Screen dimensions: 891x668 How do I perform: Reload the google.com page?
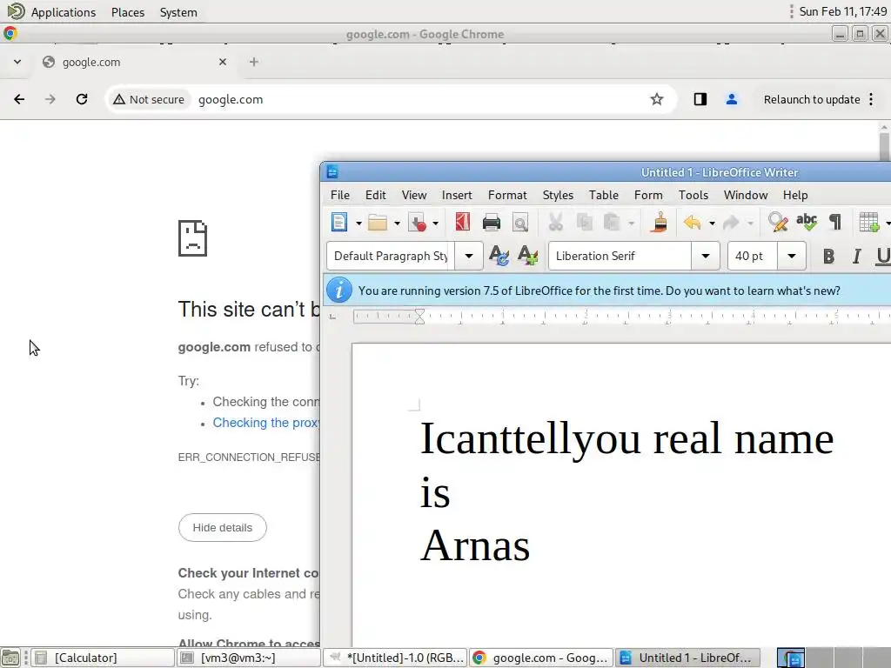[82, 99]
